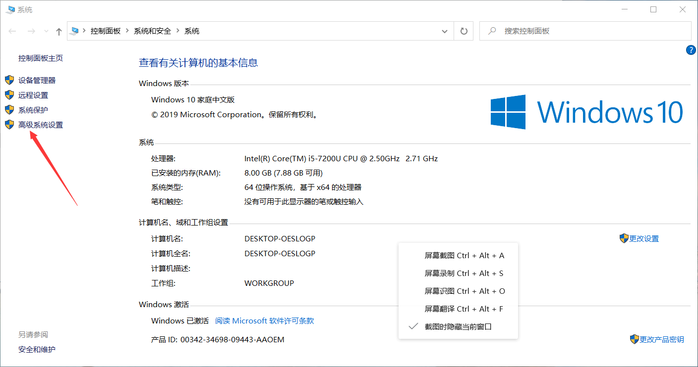This screenshot has height=367, width=698.
Task: Open 安全和维护 link
Action: (37, 350)
